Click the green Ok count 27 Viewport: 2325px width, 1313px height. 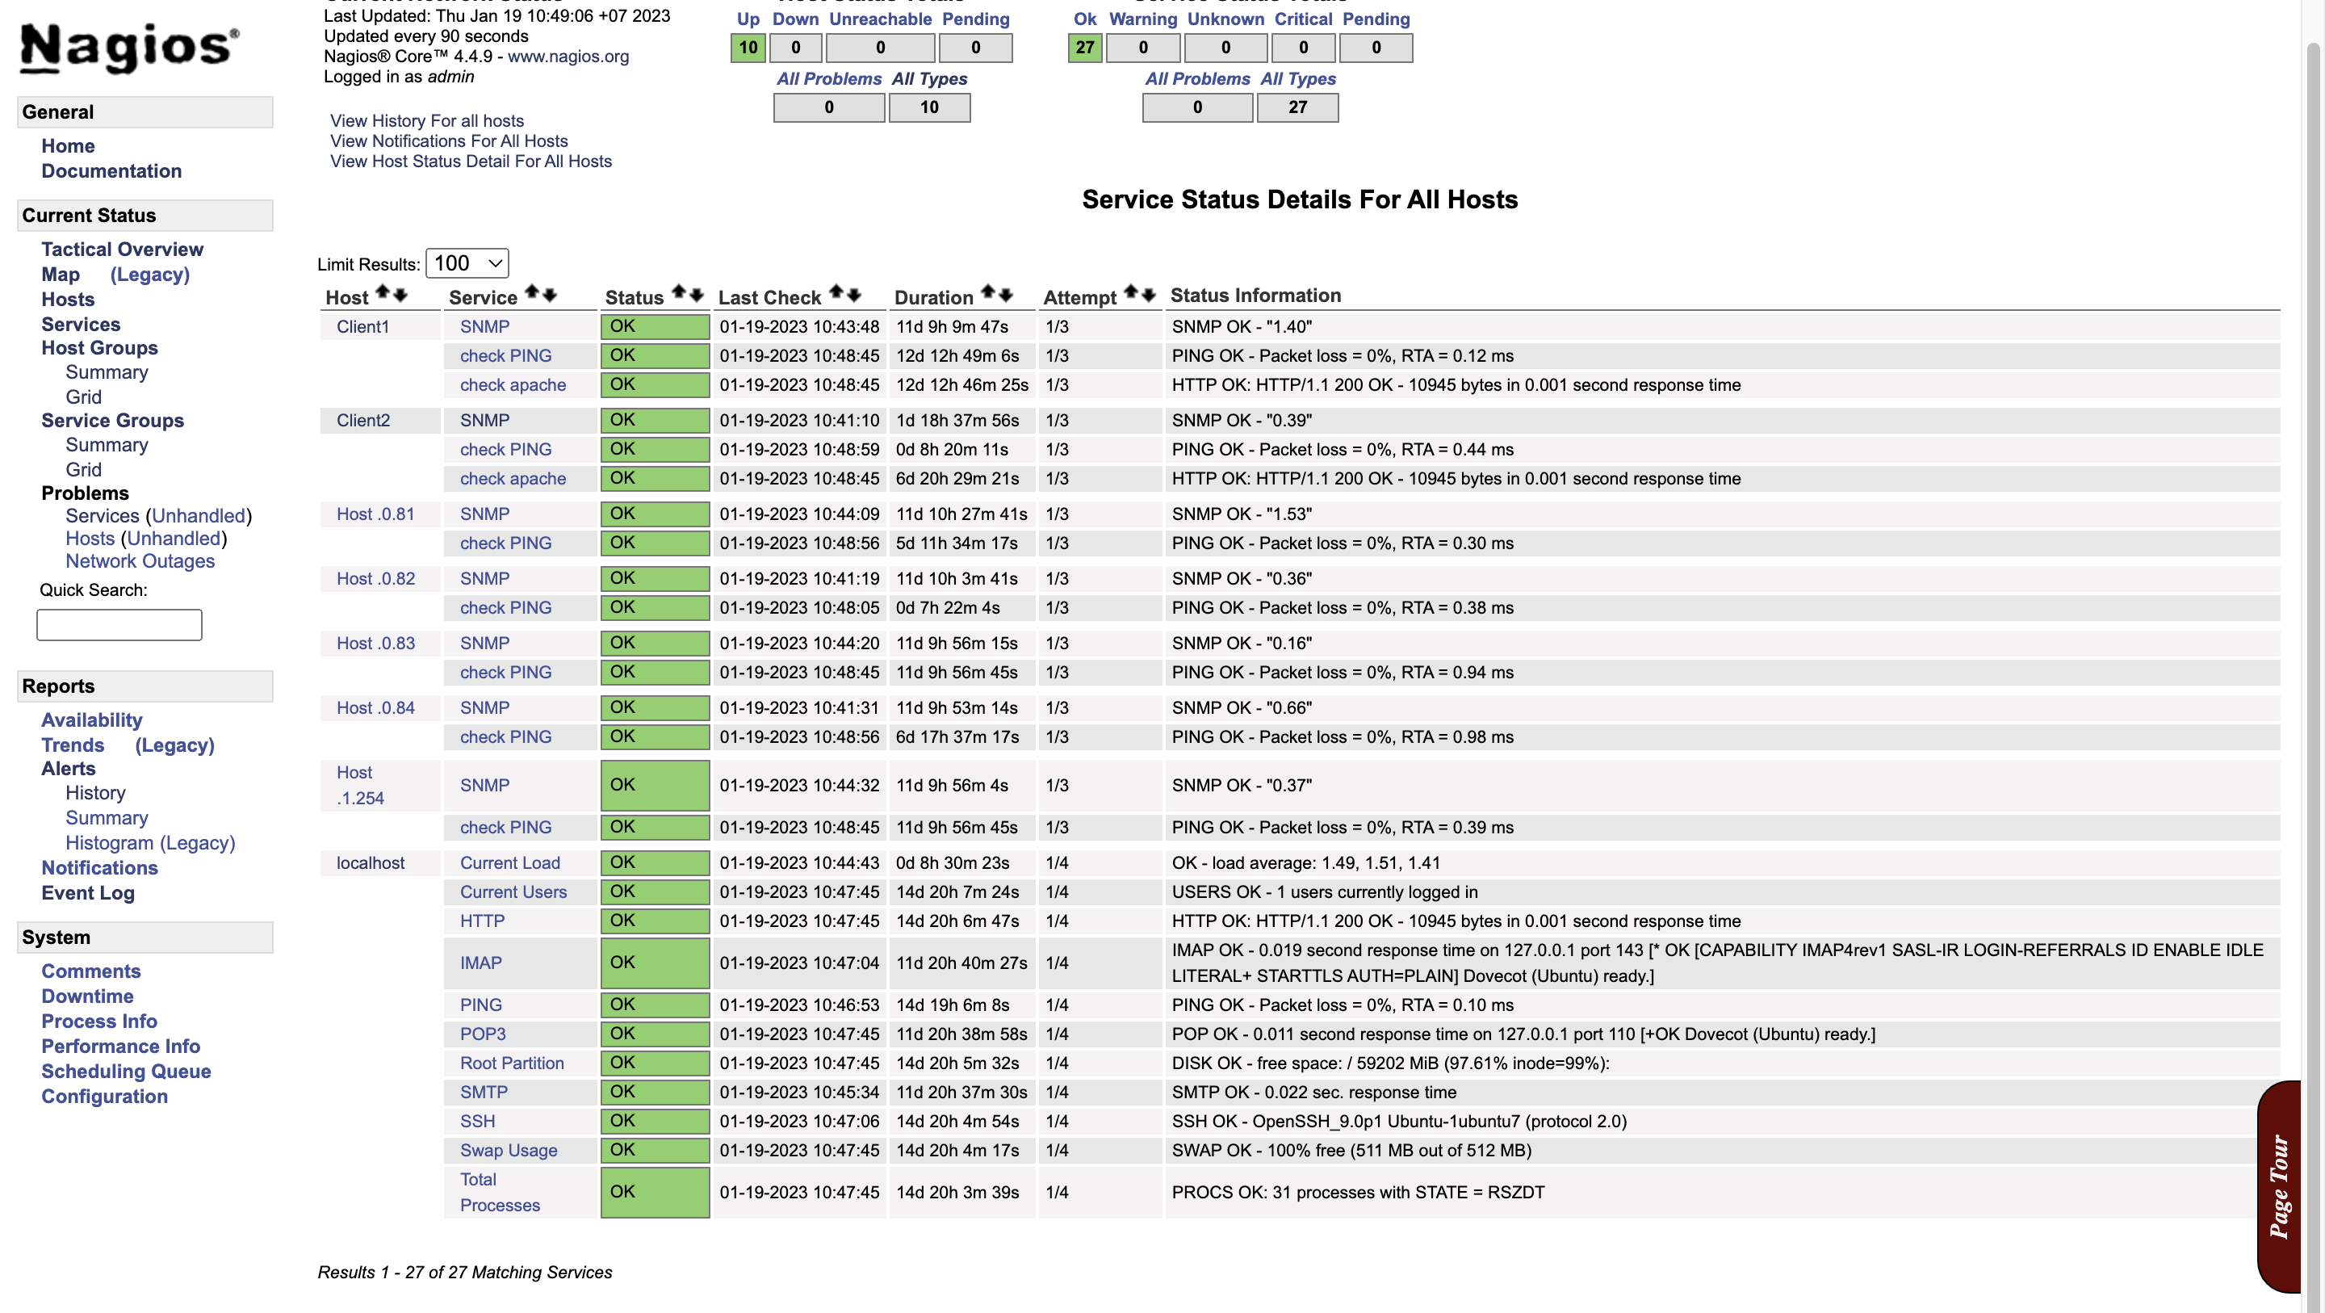[x=1084, y=48]
